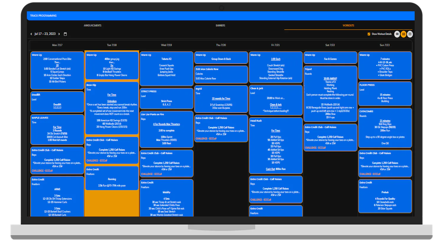The height and width of the screenshot is (249, 443).
Task: Click Monday's CHALLENGE - ECCCalf link
Action: [x=42, y=171]
